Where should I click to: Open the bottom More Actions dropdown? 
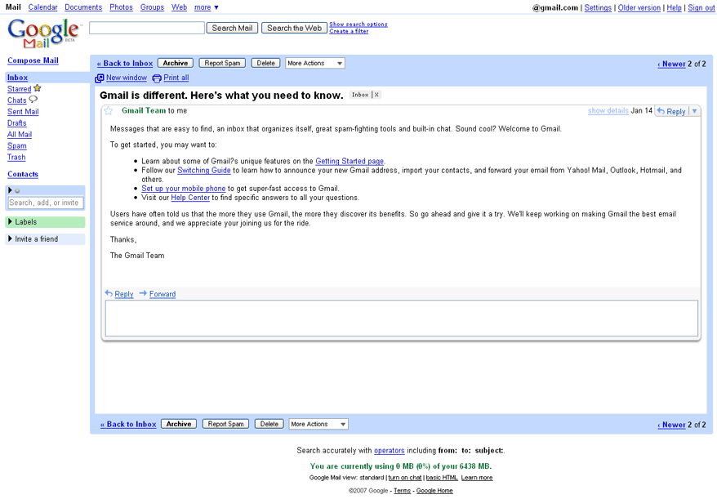(318, 424)
